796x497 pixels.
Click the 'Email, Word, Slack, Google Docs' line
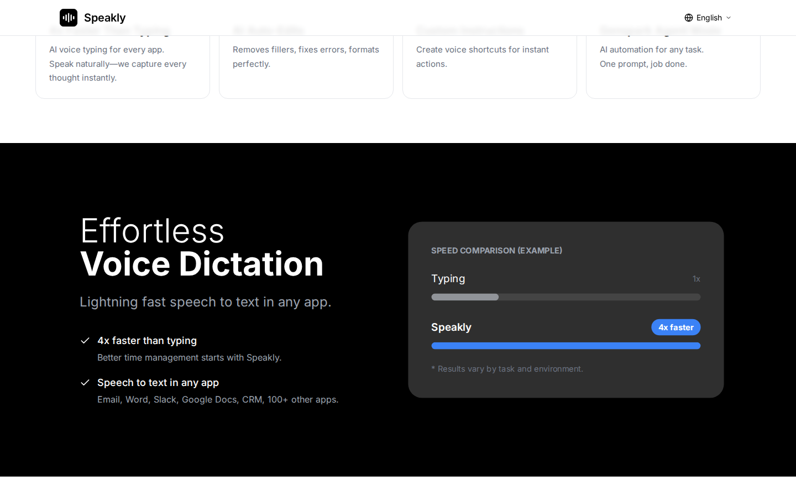tap(218, 399)
